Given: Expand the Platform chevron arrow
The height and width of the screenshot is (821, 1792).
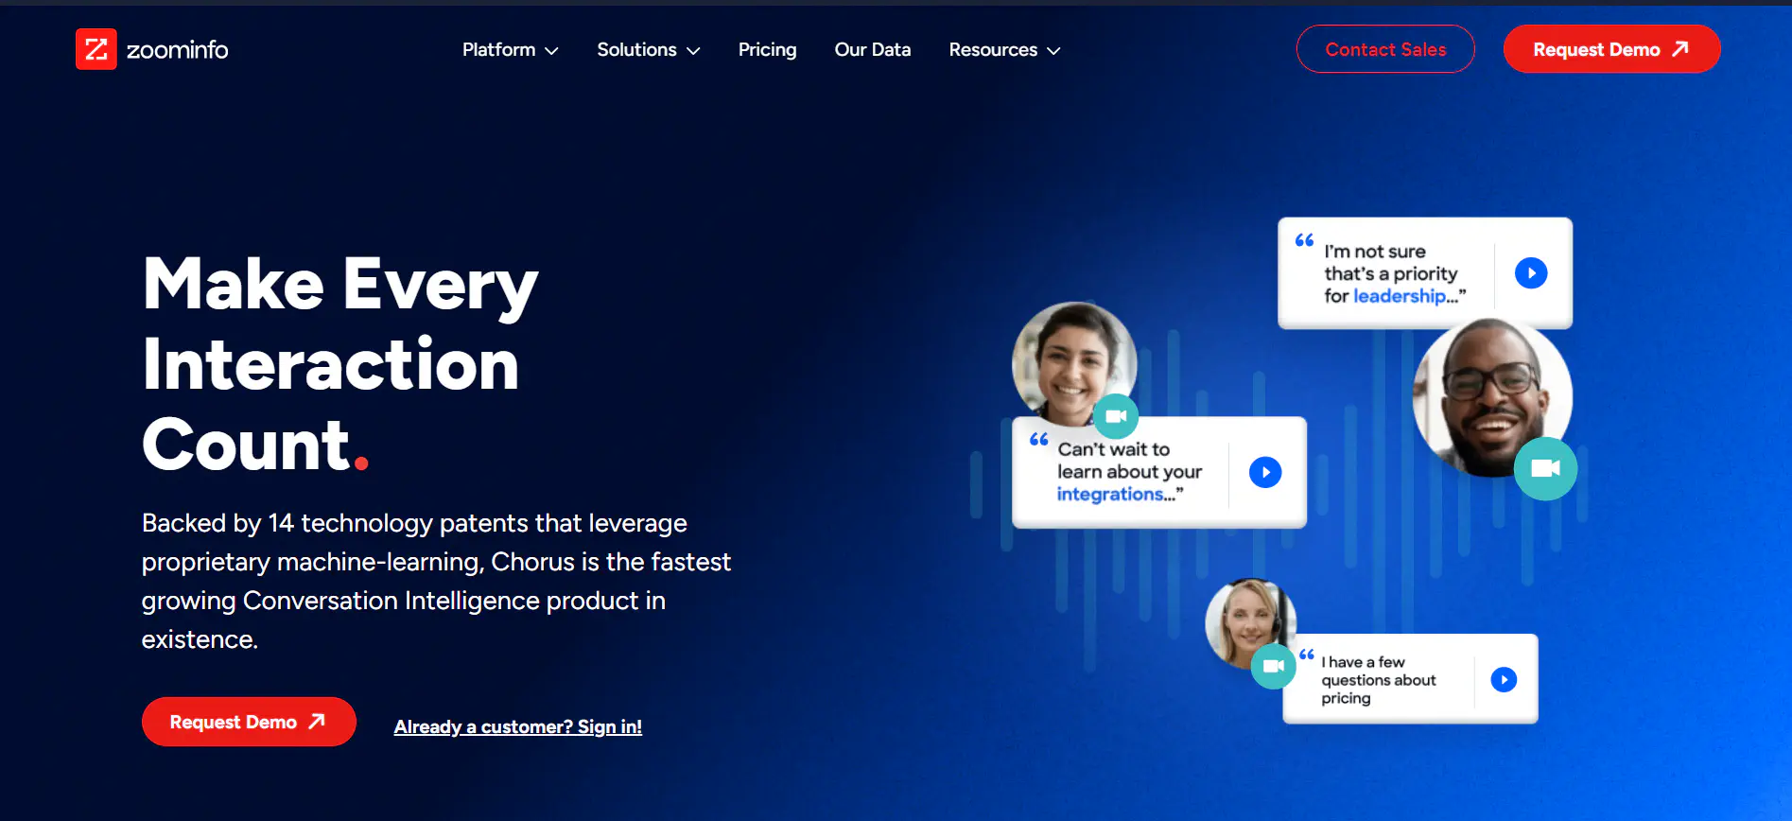Looking at the screenshot, I should point(551,51).
